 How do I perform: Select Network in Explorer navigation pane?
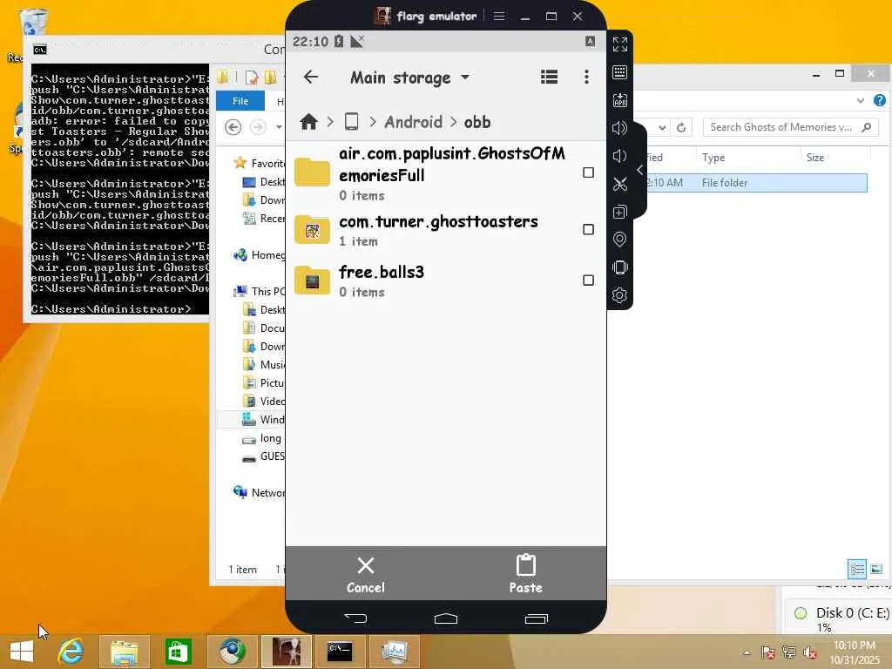[260, 493]
